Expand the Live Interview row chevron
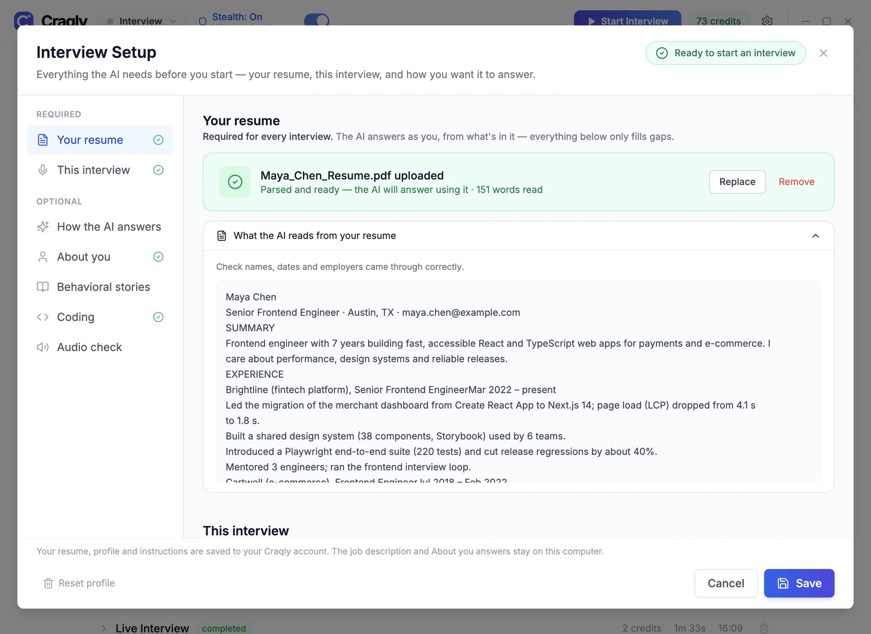Screen dimensions: 871x634 [104, 628]
